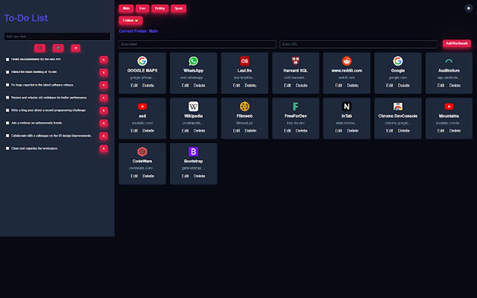Image resolution: width=477 pixels, height=298 pixels.
Task: Edit the CodeWars bookmark
Action: [134, 176]
